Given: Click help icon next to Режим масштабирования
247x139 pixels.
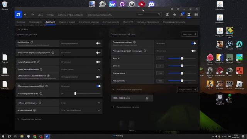Looking at the screenshot, I should coord(41,69).
